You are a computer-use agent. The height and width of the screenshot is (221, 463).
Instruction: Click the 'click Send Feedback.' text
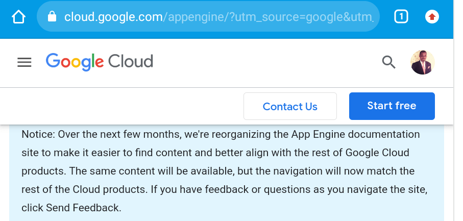click(71, 208)
